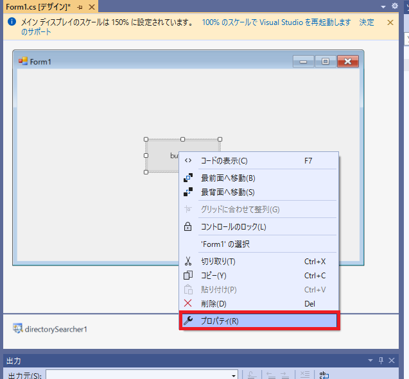Screen dimensions: 409x379
Task: Click the red X Delete icon
Action: point(187,303)
